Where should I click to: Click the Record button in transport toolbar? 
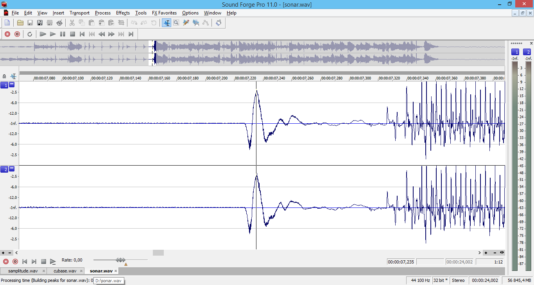click(x=7, y=34)
